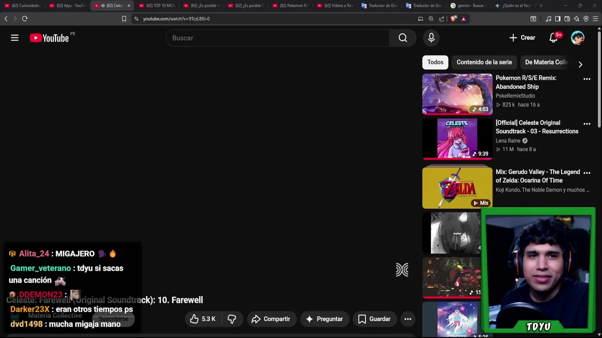Open the Mix: Gerudo Valley title
The image size is (602, 338).
click(x=538, y=176)
